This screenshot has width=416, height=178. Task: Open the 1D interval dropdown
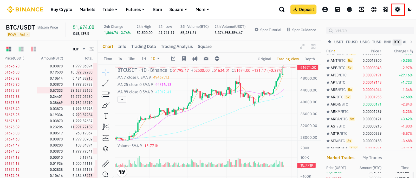click(x=155, y=59)
